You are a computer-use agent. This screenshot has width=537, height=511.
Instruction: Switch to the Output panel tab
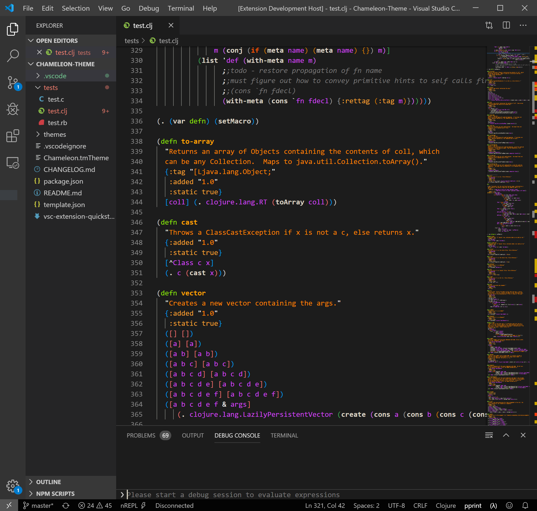[x=193, y=435]
